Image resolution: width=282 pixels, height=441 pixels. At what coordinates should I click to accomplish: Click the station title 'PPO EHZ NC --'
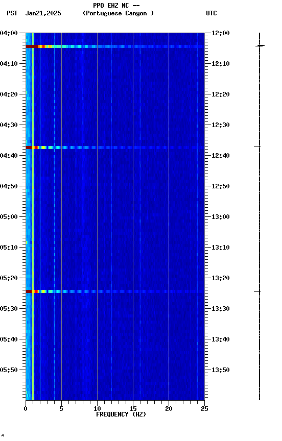click(116, 5)
